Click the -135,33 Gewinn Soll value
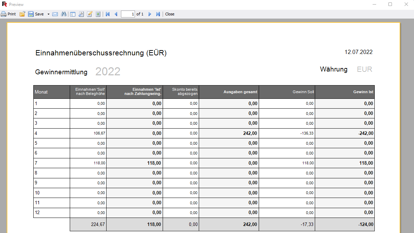 click(307, 133)
